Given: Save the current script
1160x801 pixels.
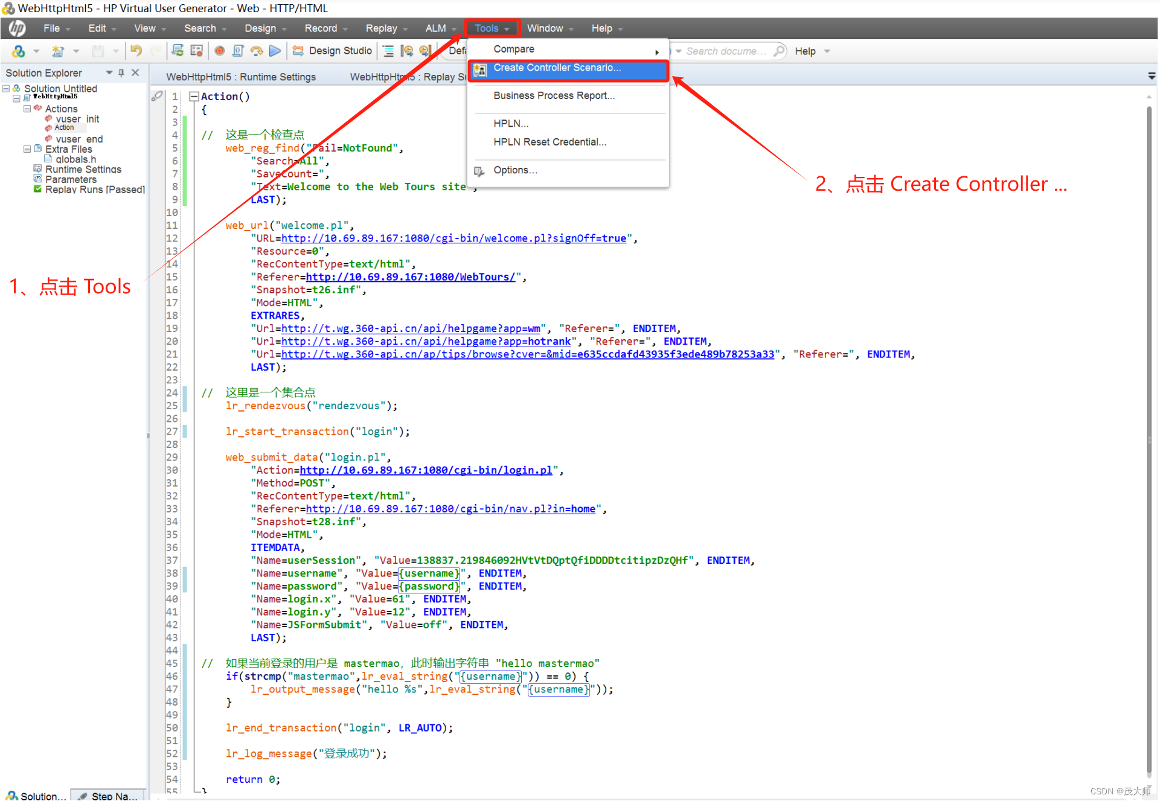Looking at the screenshot, I should pos(98,51).
